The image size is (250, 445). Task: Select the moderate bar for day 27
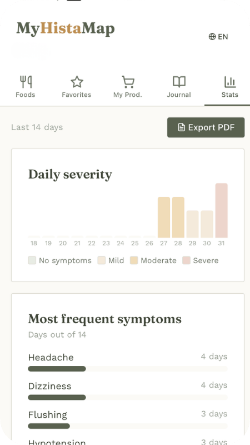[x=164, y=217]
